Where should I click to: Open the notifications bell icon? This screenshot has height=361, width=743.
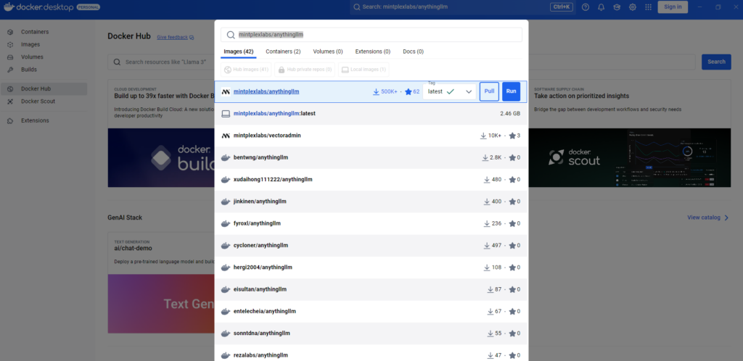tap(602, 7)
